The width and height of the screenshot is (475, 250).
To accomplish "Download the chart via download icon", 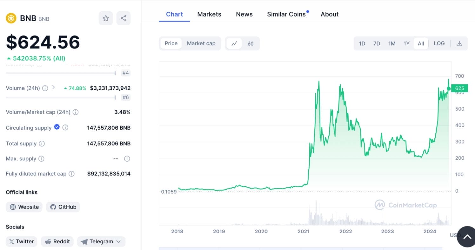I will tap(459, 43).
